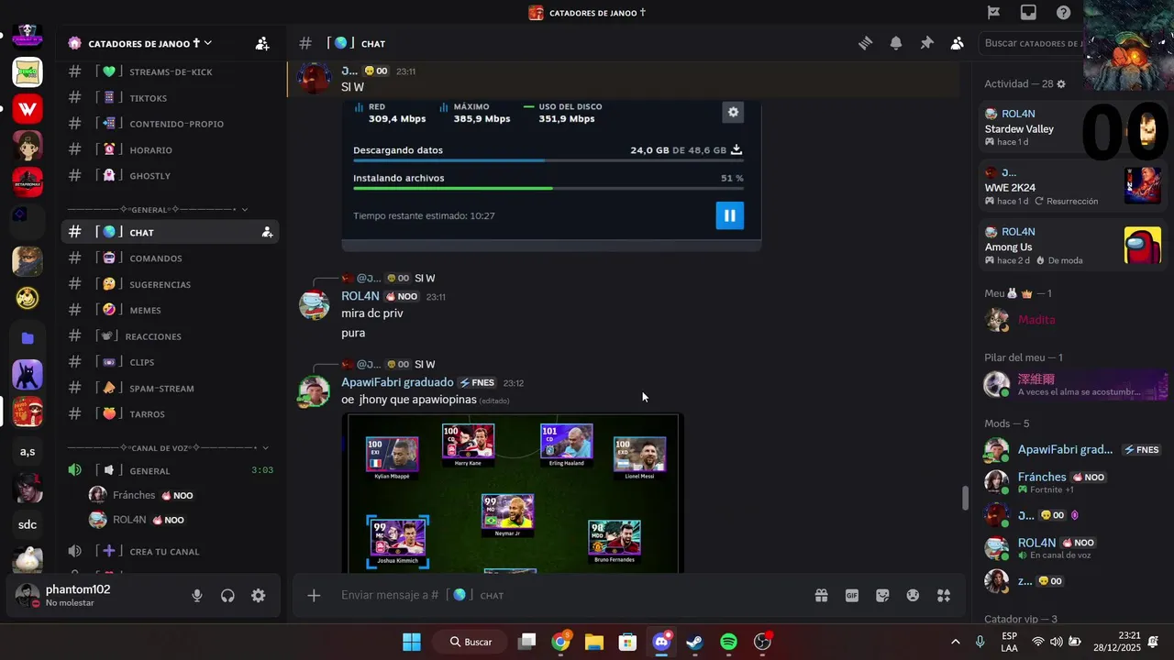This screenshot has width=1174, height=660.
Task: Toggle headphones deafen in user panel
Action: pyautogui.click(x=227, y=596)
